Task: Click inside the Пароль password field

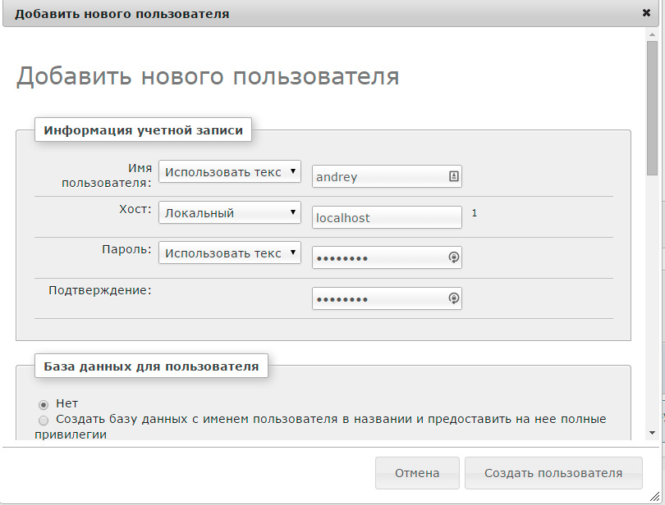Action: click(378, 258)
